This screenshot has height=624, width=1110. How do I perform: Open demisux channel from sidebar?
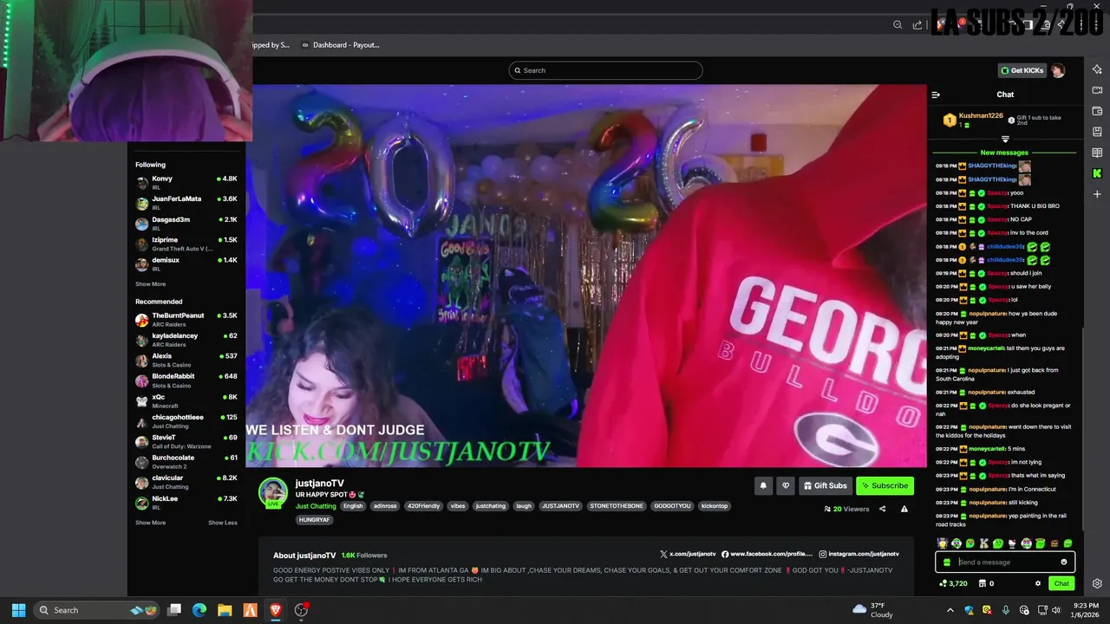coord(186,263)
